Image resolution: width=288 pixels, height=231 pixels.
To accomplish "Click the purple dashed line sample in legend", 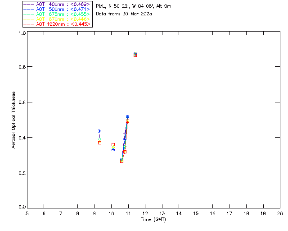I will coord(29,4).
